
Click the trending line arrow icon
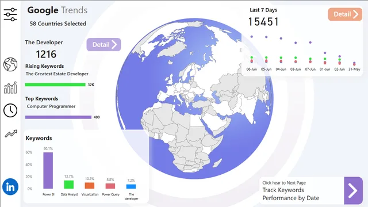point(11,133)
